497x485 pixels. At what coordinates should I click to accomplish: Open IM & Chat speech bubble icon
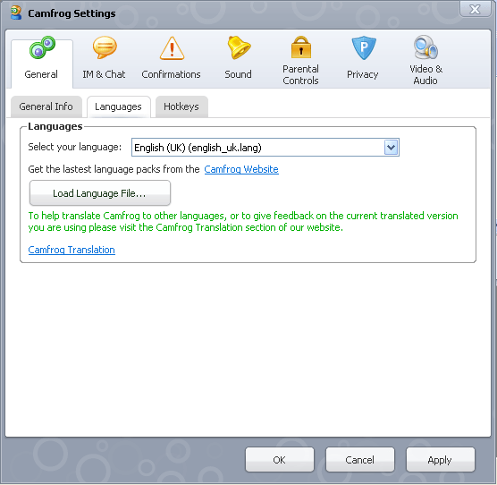coord(105,47)
